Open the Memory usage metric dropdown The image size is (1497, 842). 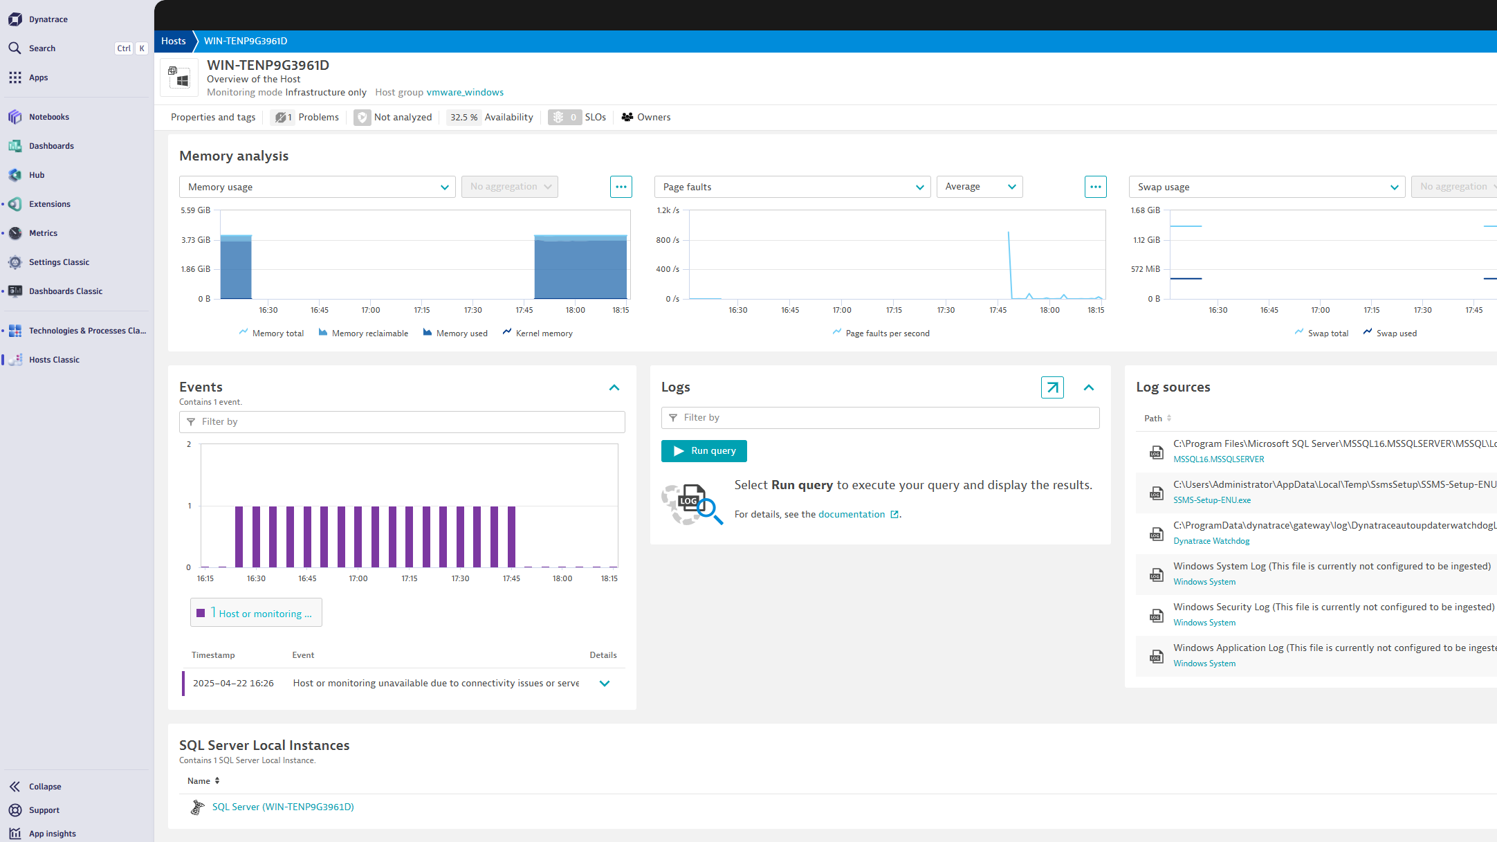(318, 187)
